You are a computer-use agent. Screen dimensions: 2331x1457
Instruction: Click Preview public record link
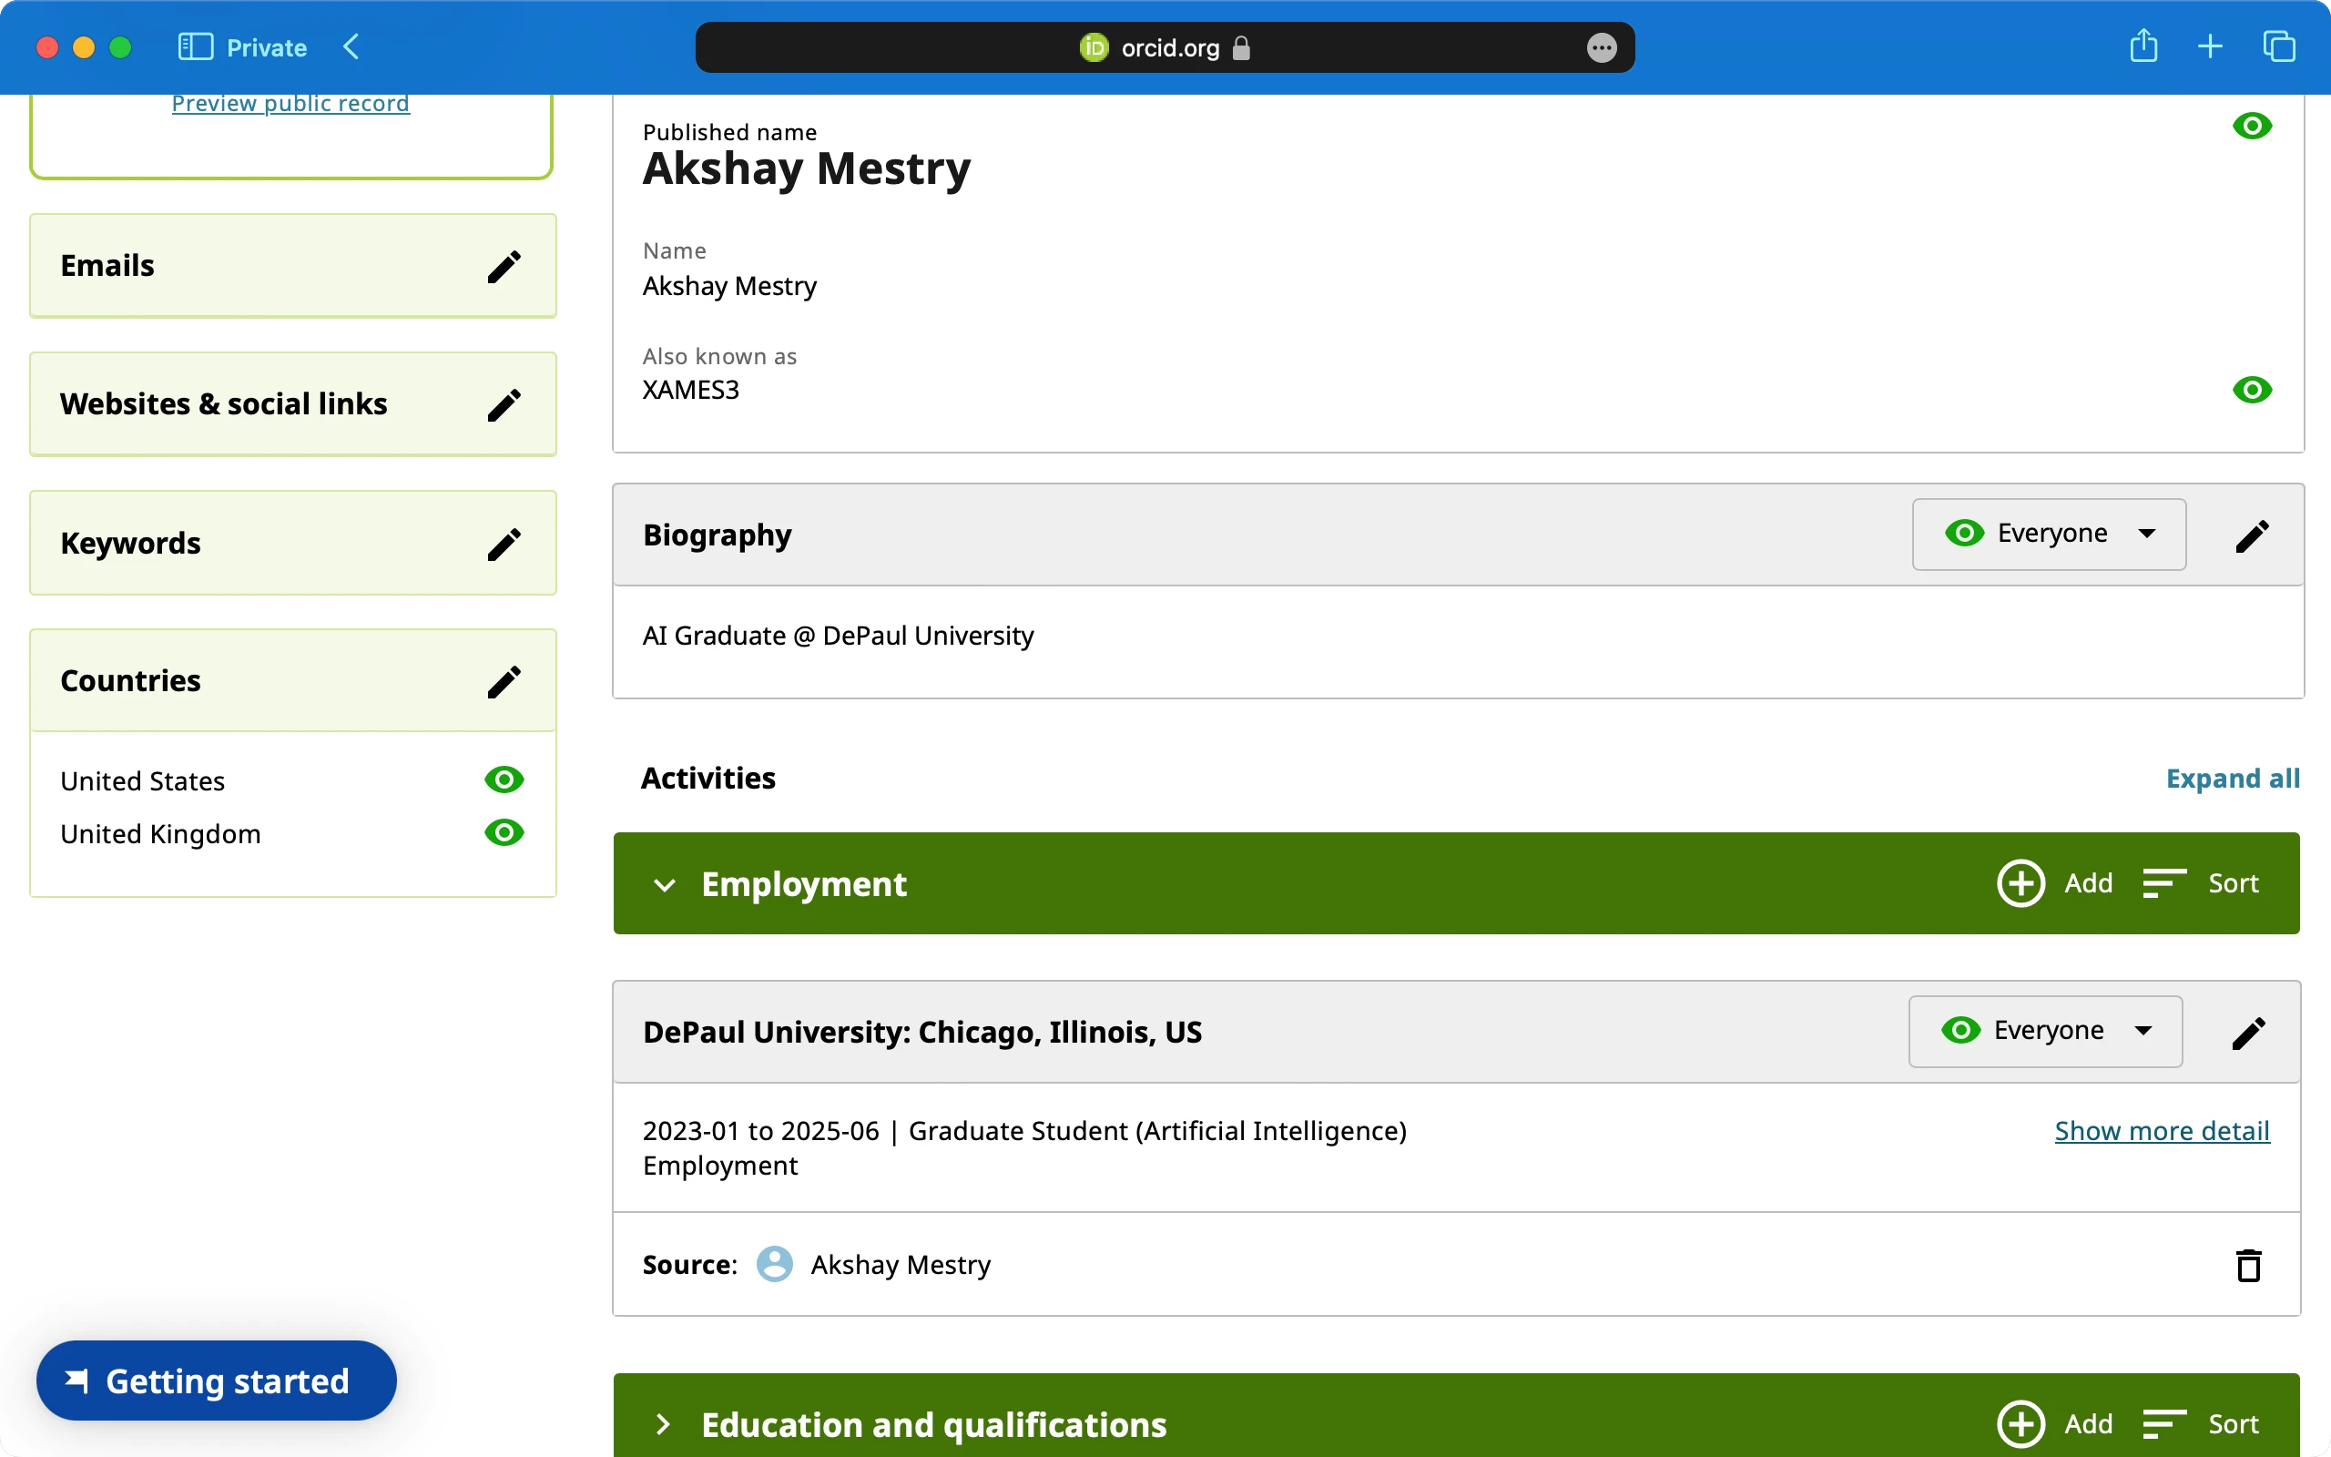[290, 103]
